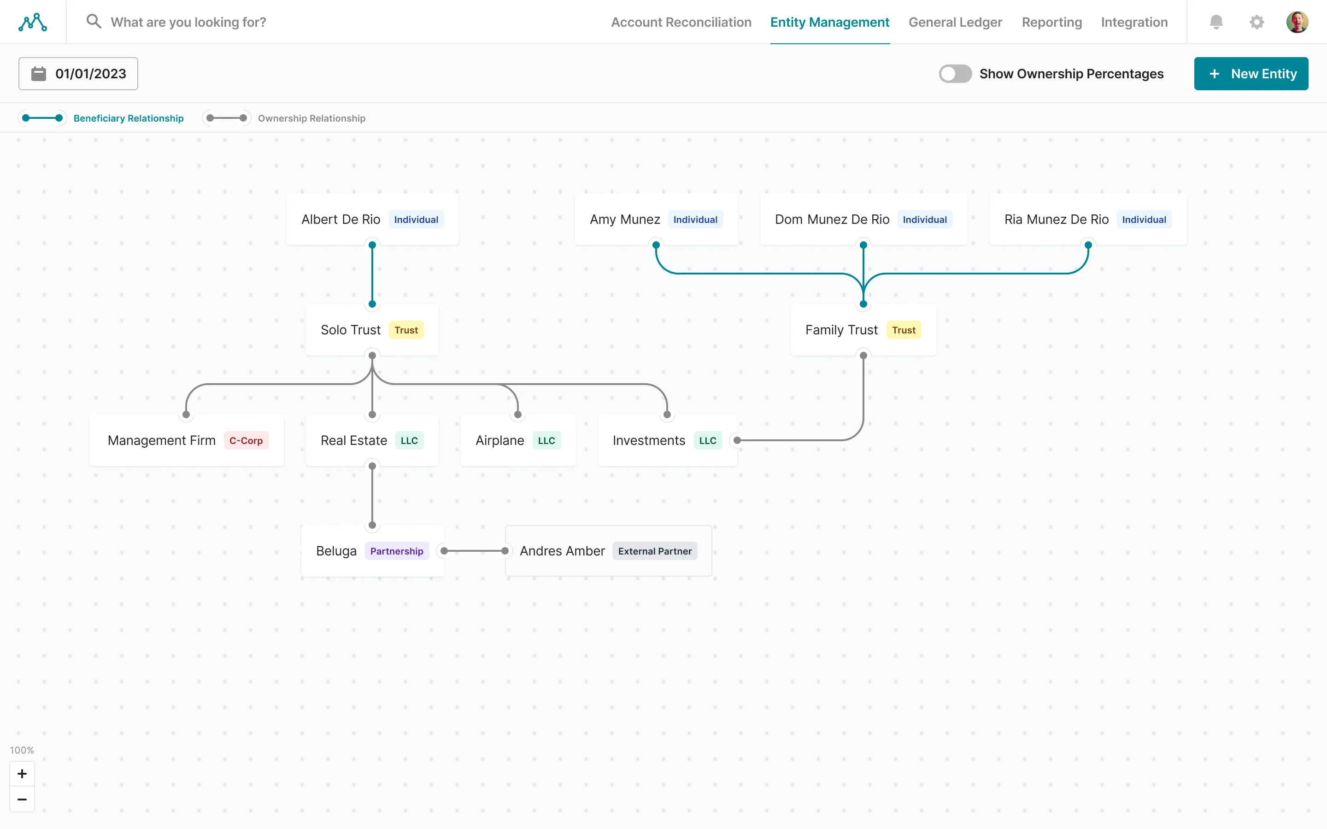Click the search magnifier icon
Viewport: 1327px width, 829px height.
94,22
